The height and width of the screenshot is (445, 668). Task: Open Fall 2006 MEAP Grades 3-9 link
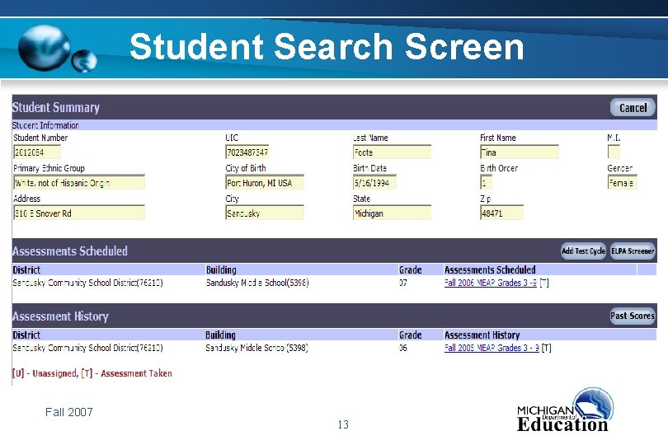[x=491, y=283]
